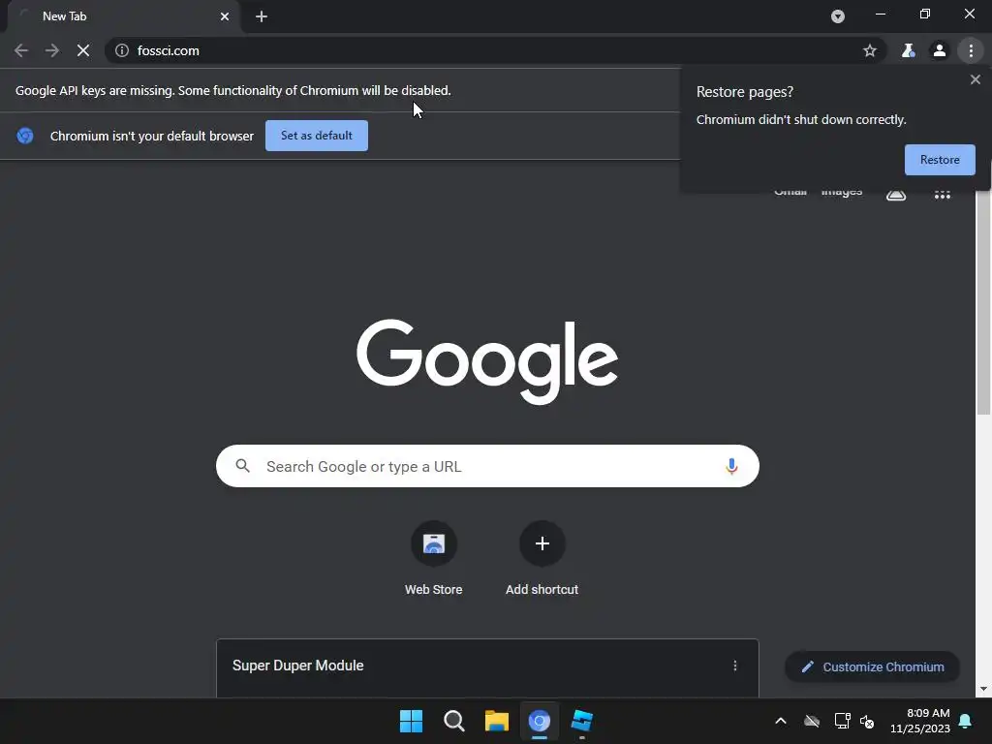Open the Web Store shortcut

(433, 559)
